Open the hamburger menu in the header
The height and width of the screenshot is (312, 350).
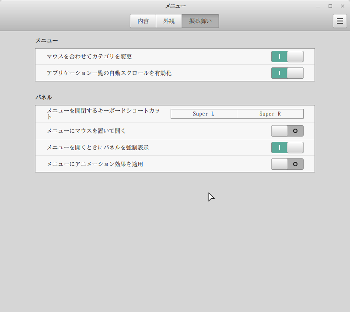339,21
